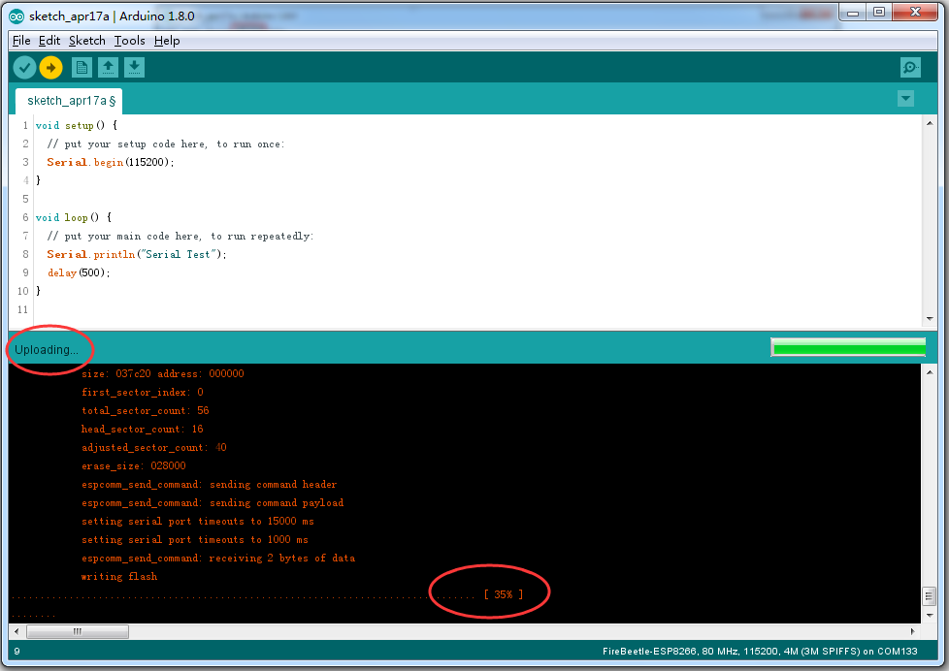949x671 pixels.
Task: Click the 'size: 037c20 address' console line
Action: pyautogui.click(x=163, y=374)
